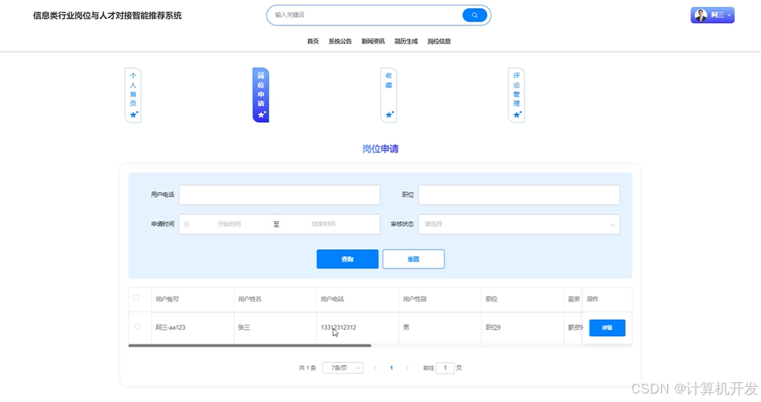Image resolution: width=761 pixels, height=402 pixels.
Task: Check the row checkbox for 阿三-aa123
Action: coord(137,326)
